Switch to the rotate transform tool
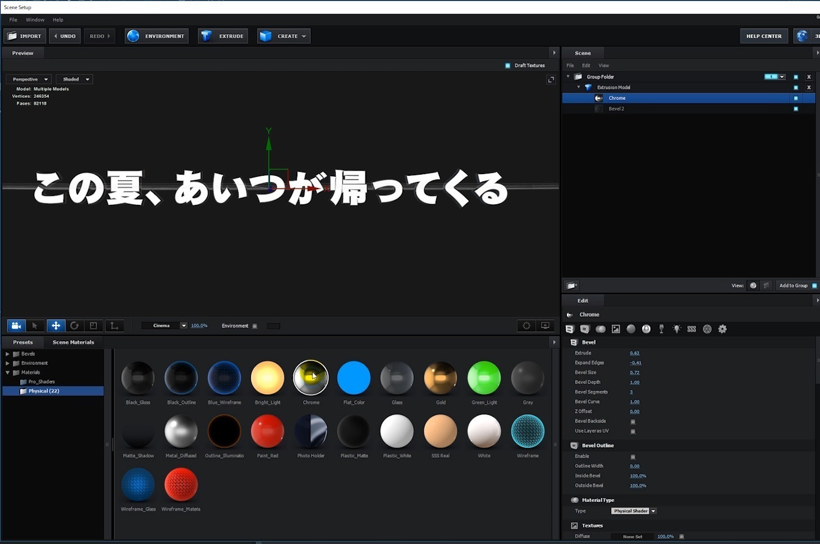820x544 pixels. [x=75, y=326]
